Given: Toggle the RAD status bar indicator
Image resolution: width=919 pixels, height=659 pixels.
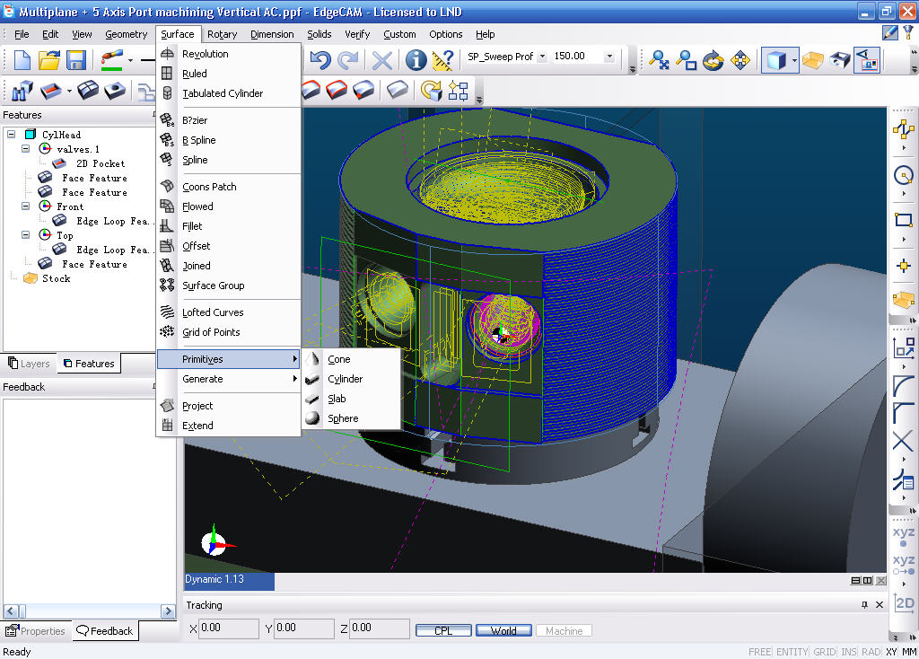Looking at the screenshot, I should (x=871, y=652).
